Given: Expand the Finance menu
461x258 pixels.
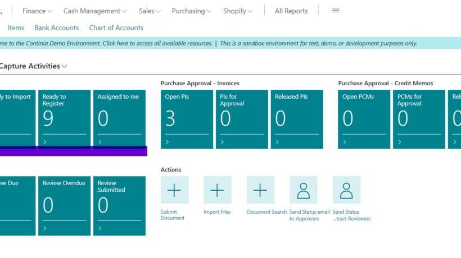Looking at the screenshot, I should [37, 11].
